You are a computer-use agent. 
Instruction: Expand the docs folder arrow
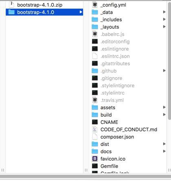pos(164,151)
